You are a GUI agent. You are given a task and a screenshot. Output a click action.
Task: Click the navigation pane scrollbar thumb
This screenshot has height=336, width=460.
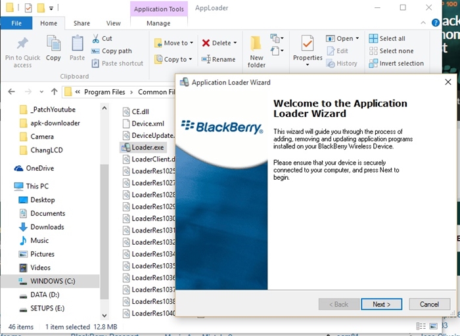point(104,232)
